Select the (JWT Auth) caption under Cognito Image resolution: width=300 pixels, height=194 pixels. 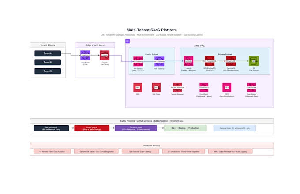(105, 65)
